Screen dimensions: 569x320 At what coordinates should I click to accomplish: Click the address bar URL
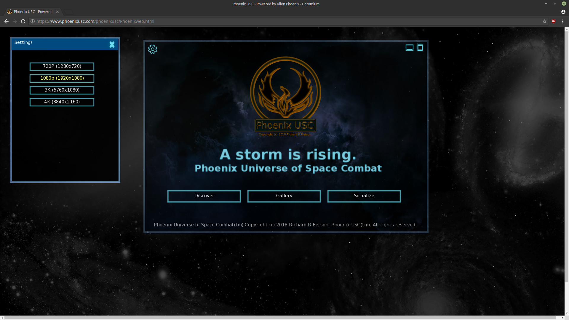point(95,21)
